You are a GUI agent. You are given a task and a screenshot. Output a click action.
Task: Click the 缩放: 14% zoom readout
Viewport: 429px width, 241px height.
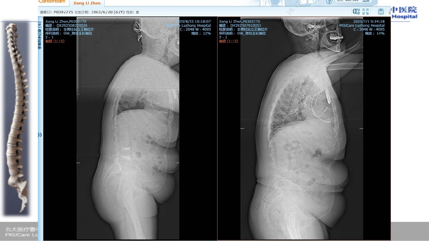(x=374, y=33)
